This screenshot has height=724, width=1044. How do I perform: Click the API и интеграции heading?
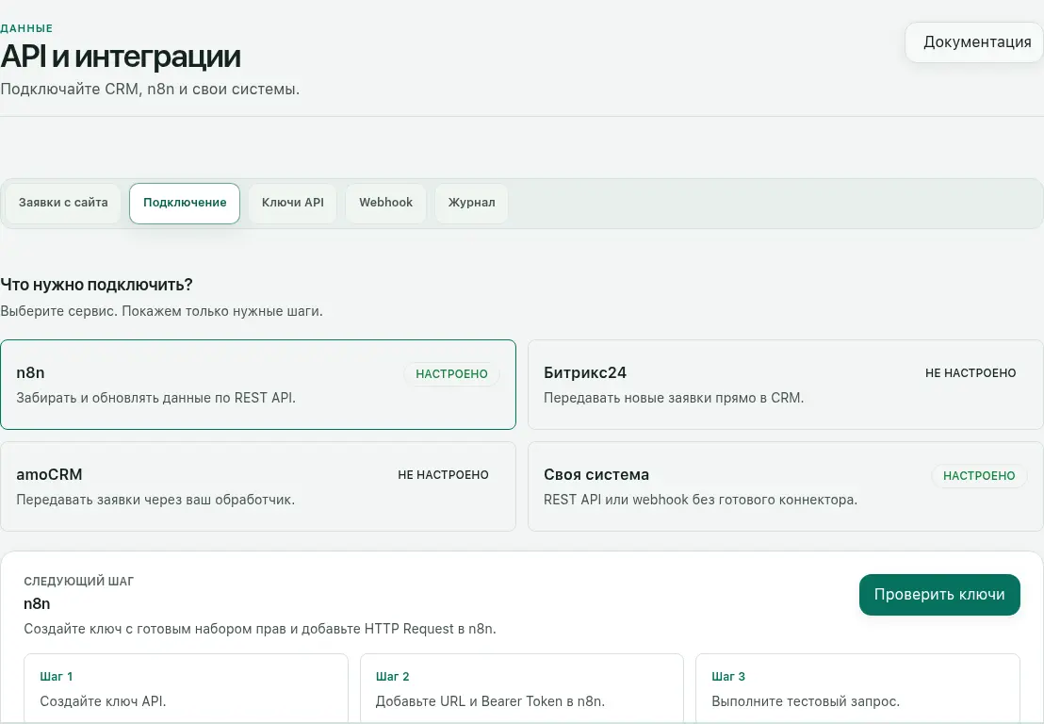point(121,57)
